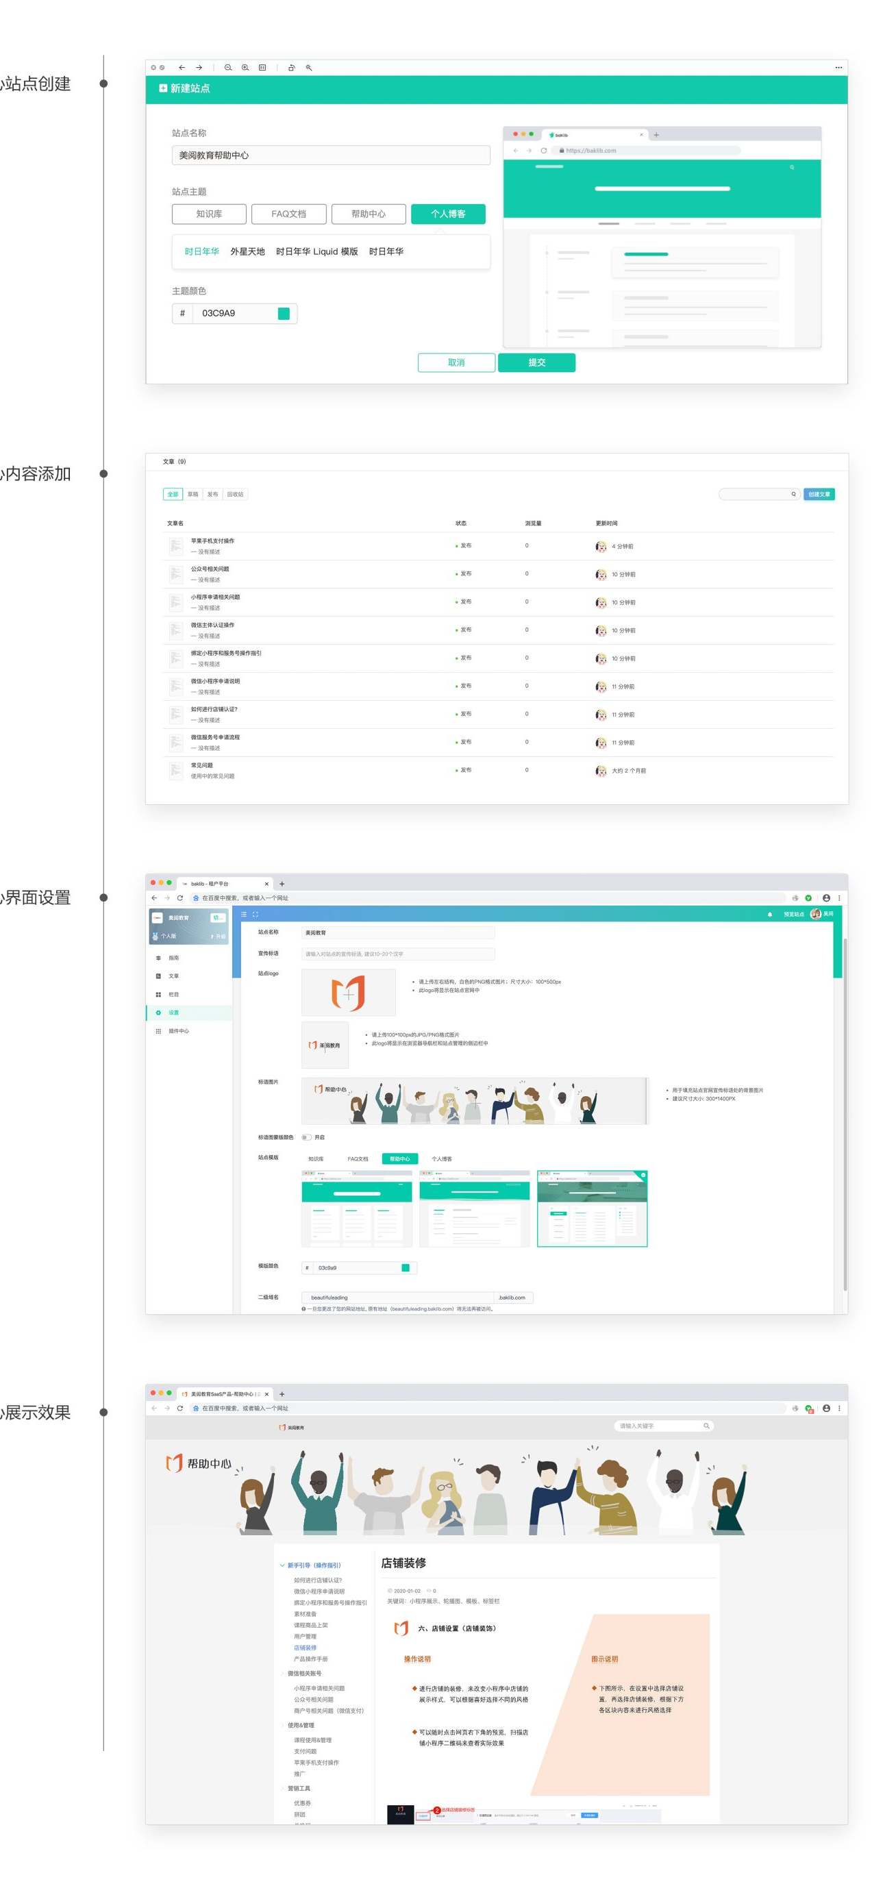
Task: Toggle the 标语图蒙版颜色 开启 switch
Action: click(306, 1137)
